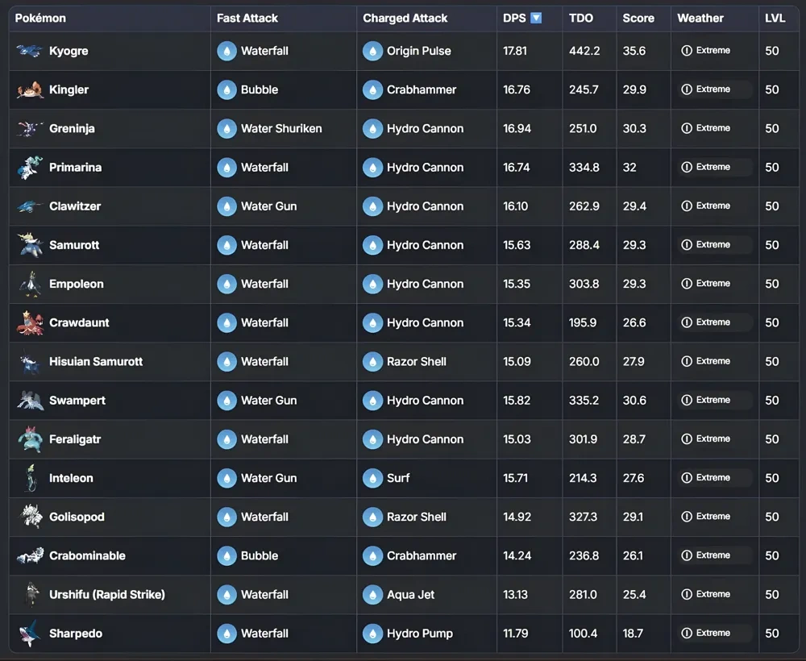
Task: Click Hisuian Samurott's sprite icon
Action: [x=29, y=361]
